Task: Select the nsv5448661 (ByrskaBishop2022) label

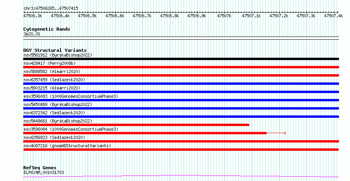Action: pos(58,121)
